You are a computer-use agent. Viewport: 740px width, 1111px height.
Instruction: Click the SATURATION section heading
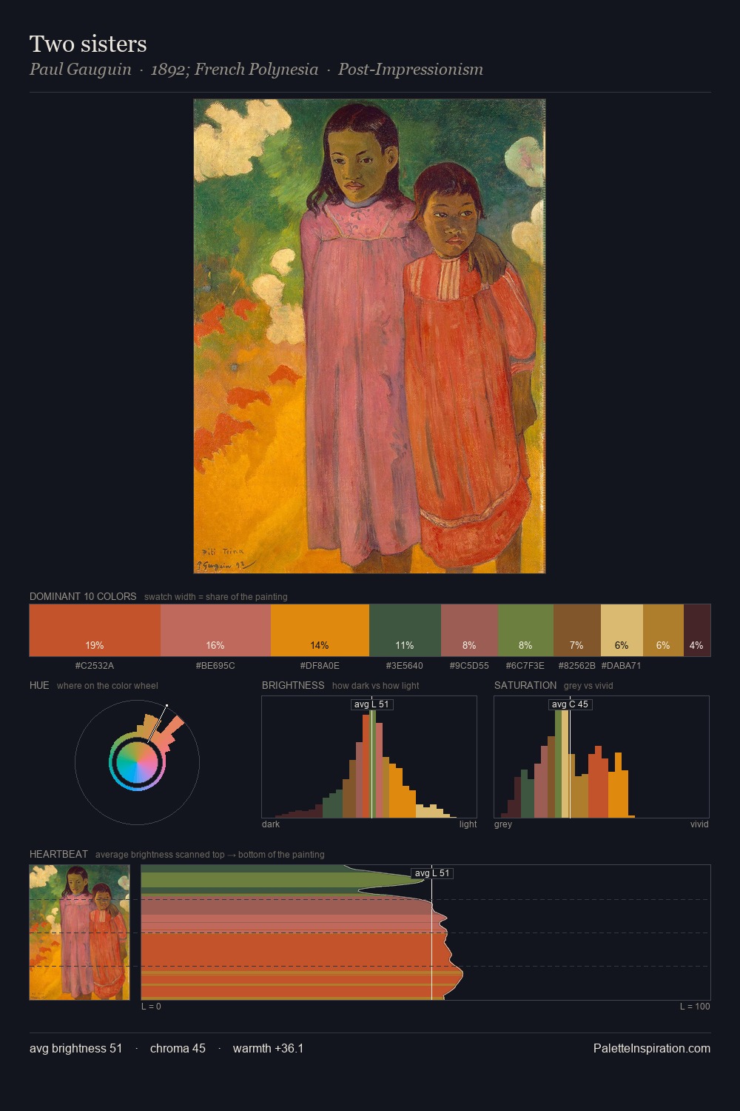pyautogui.click(x=525, y=685)
